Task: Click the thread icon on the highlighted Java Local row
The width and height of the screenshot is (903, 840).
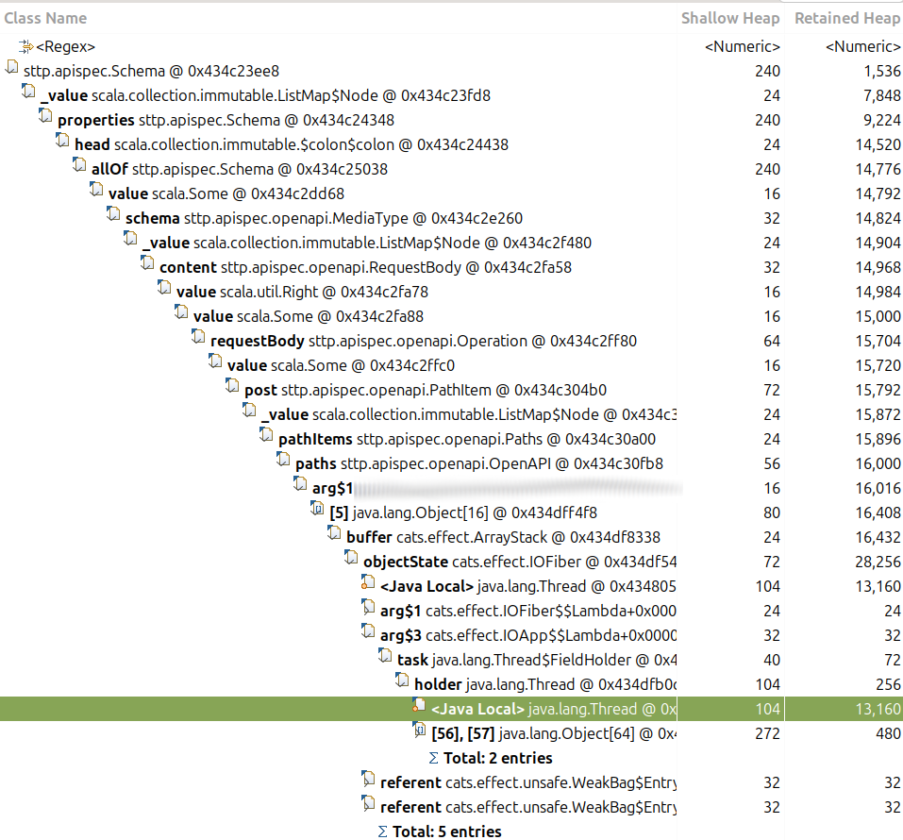Action: 419,705
